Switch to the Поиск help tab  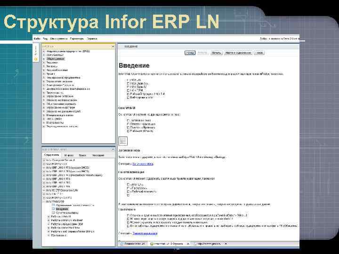(82, 155)
